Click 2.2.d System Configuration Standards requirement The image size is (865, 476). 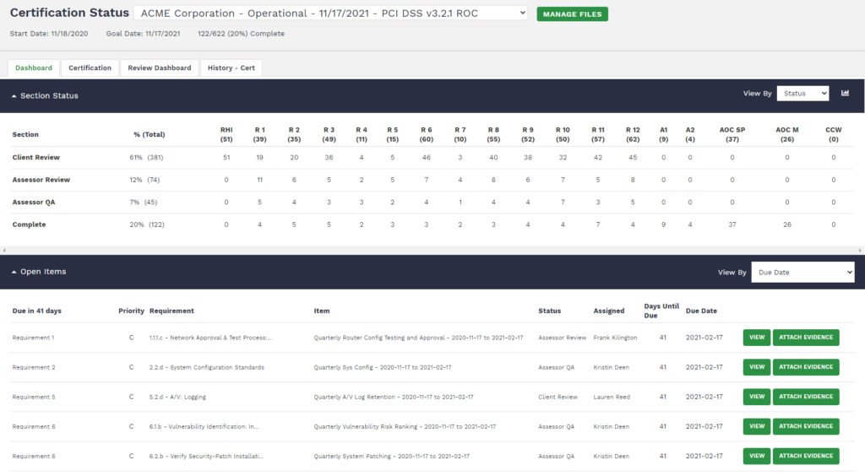click(206, 367)
